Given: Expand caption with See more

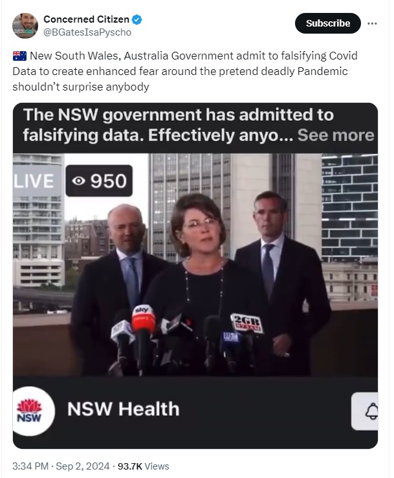Looking at the screenshot, I should (336, 135).
